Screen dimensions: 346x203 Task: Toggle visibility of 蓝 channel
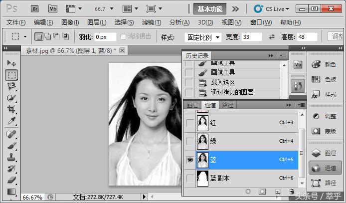pyautogui.click(x=190, y=160)
